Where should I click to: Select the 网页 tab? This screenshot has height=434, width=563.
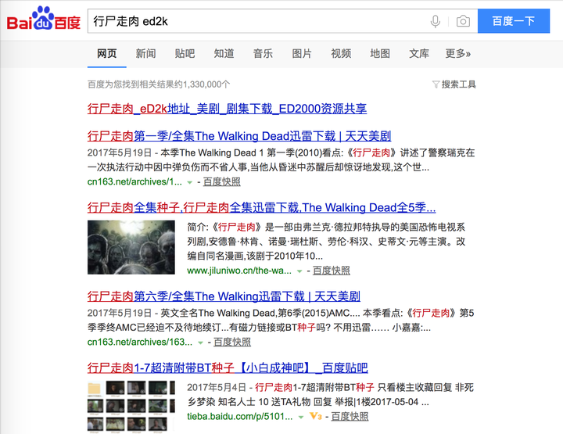pyautogui.click(x=106, y=53)
